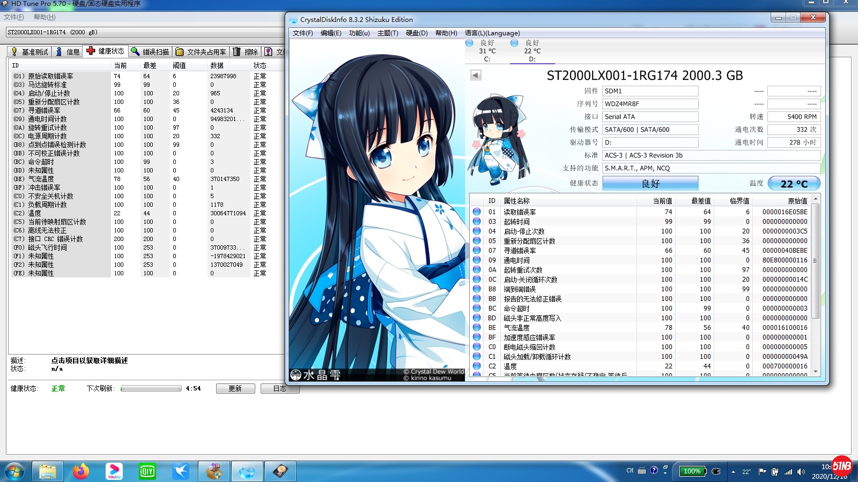The image size is (858, 482).
Task: Click the previous disk arrow button
Action: pyautogui.click(x=476, y=76)
